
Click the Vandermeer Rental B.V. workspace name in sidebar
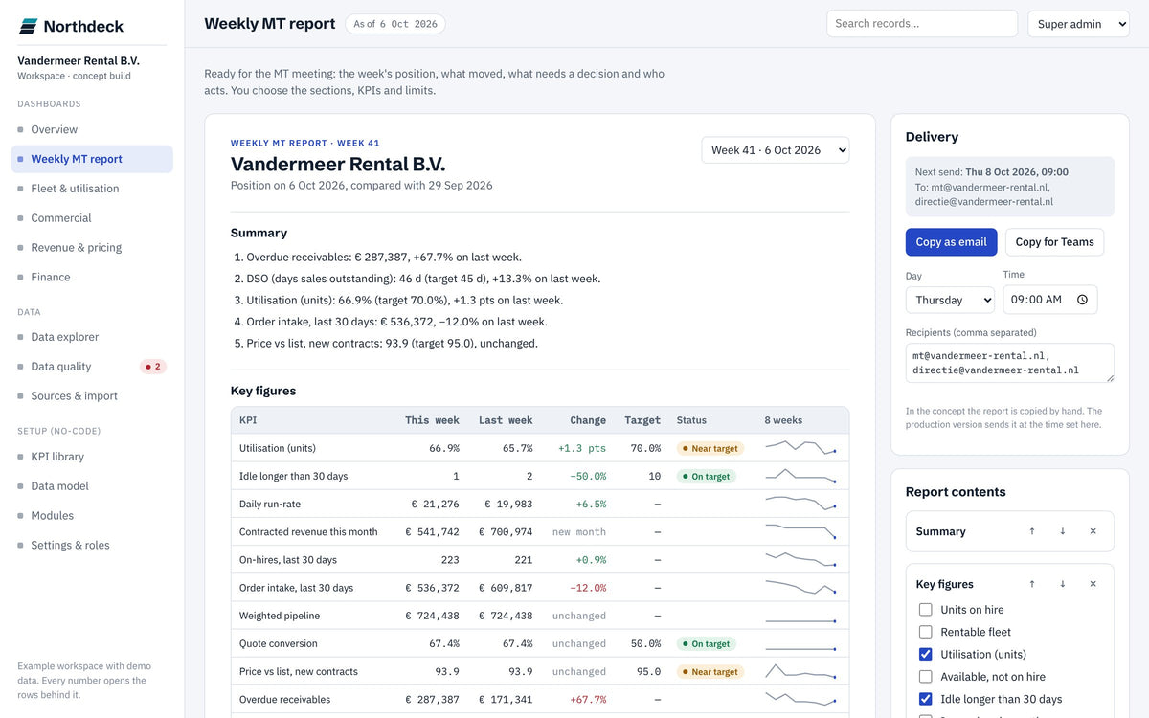point(79,60)
